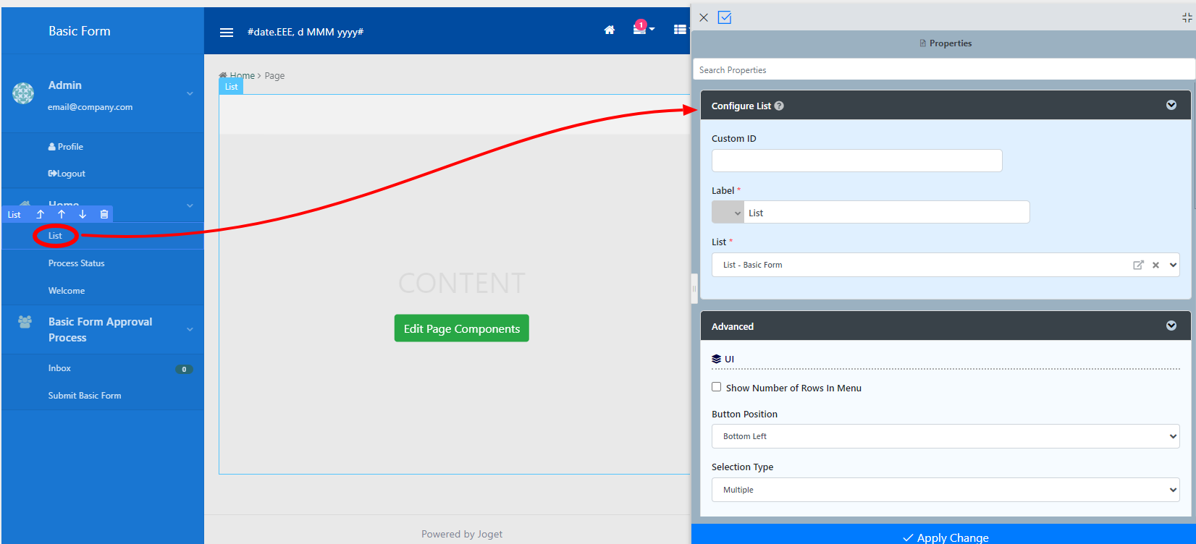Clear the selected List - Basic Form value

[x=1156, y=265]
